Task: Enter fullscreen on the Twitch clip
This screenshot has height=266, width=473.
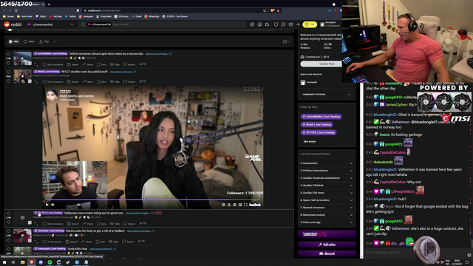Action: tap(246, 205)
